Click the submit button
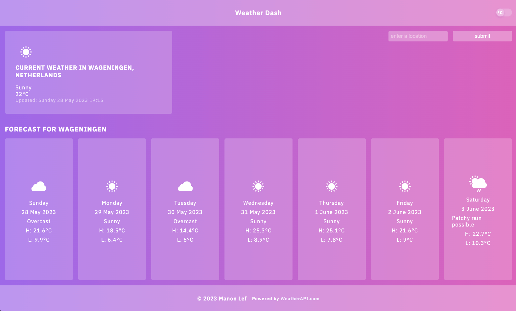Screen dimensions: 516x311 click(x=482, y=36)
